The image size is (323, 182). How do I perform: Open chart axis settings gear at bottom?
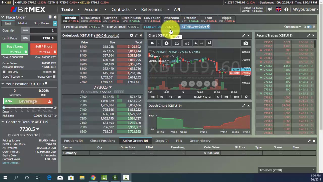pyautogui.click(x=246, y=97)
